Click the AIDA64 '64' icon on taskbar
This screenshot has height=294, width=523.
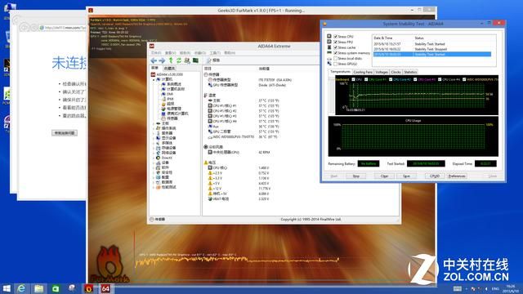(x=105, y=288)
